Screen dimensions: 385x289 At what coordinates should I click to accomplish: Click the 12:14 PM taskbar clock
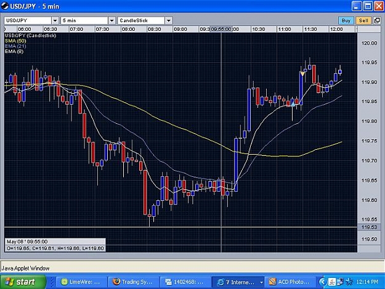[367, 282]
